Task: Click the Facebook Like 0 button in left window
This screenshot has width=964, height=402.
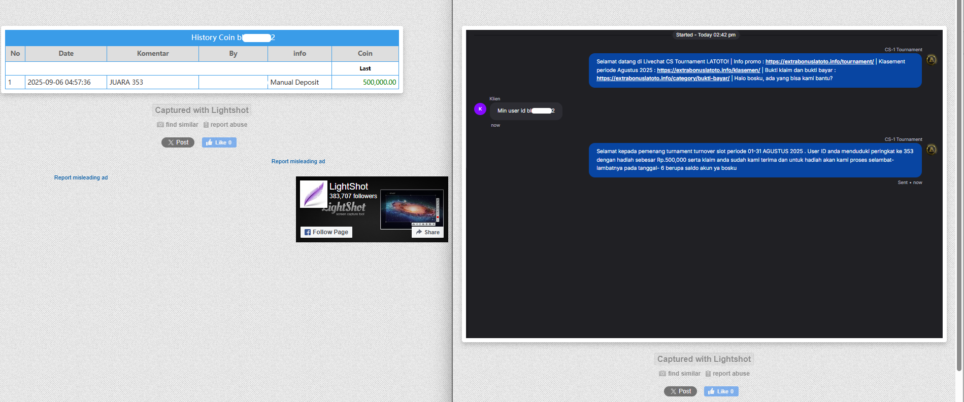Action: (219, 142)
